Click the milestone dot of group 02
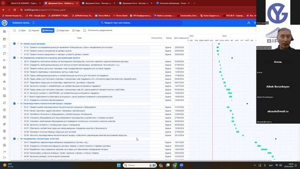The width and height of the screenshot is (300, 169). pos(232,58)
